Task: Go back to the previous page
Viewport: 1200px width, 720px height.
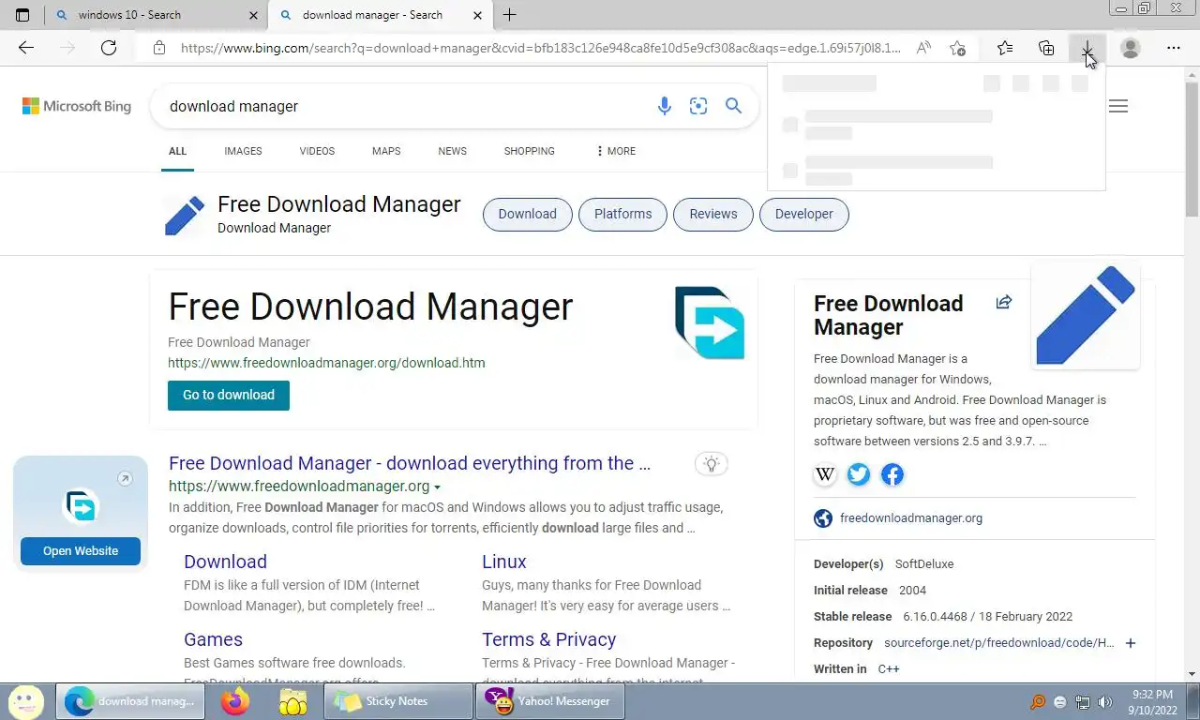Action: [26, 48]
